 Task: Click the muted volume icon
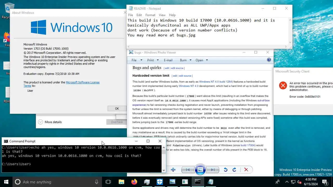(299, 182)
